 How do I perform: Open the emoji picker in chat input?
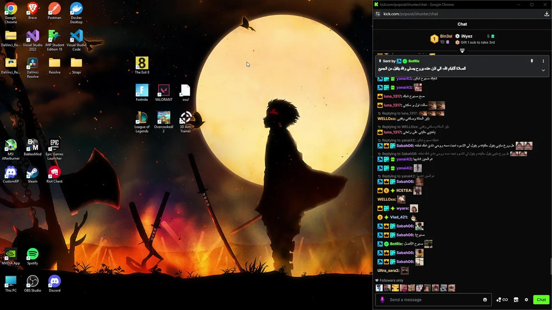pos(485,300)
